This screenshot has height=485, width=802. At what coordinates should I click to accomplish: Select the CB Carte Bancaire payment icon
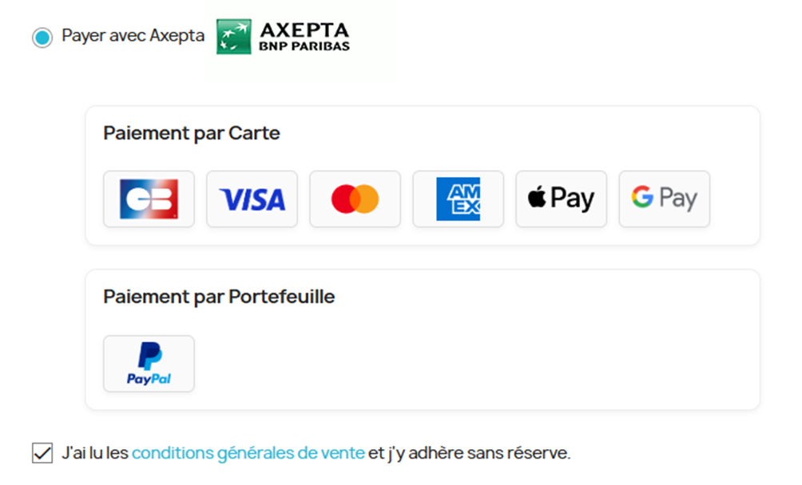point(149,199)
